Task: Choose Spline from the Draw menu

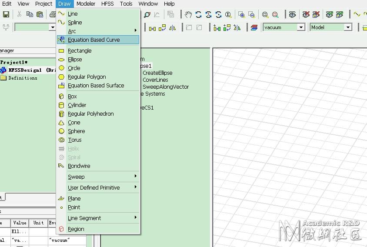Action: [98, 23]
